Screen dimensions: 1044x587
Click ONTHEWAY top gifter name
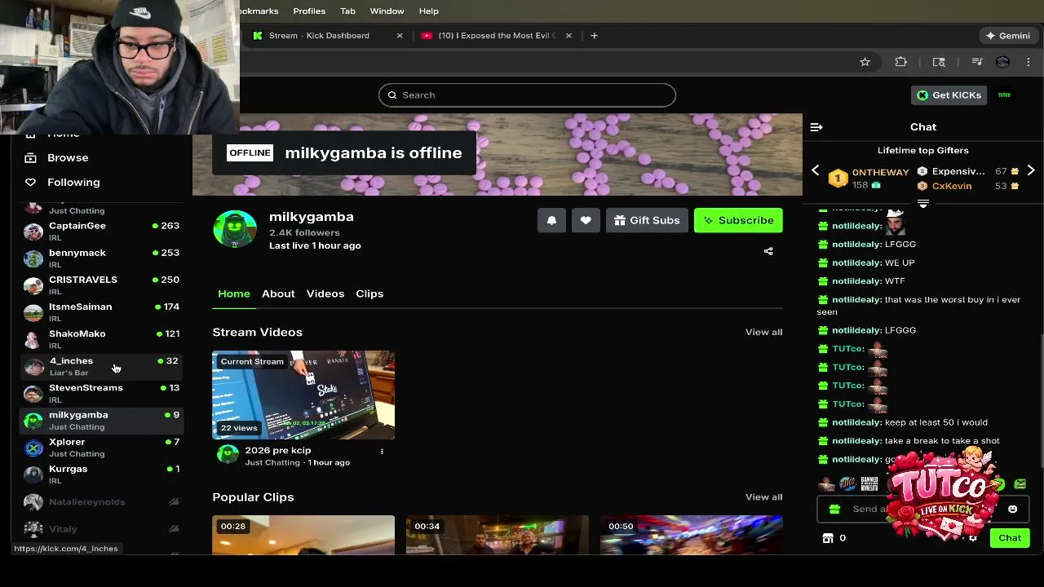pos(880,172)
